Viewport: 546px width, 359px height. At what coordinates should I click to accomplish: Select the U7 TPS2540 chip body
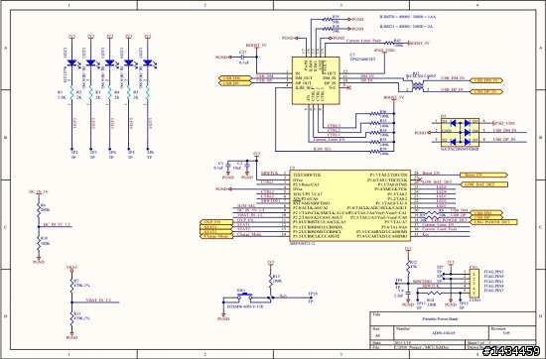pos(316,80)
